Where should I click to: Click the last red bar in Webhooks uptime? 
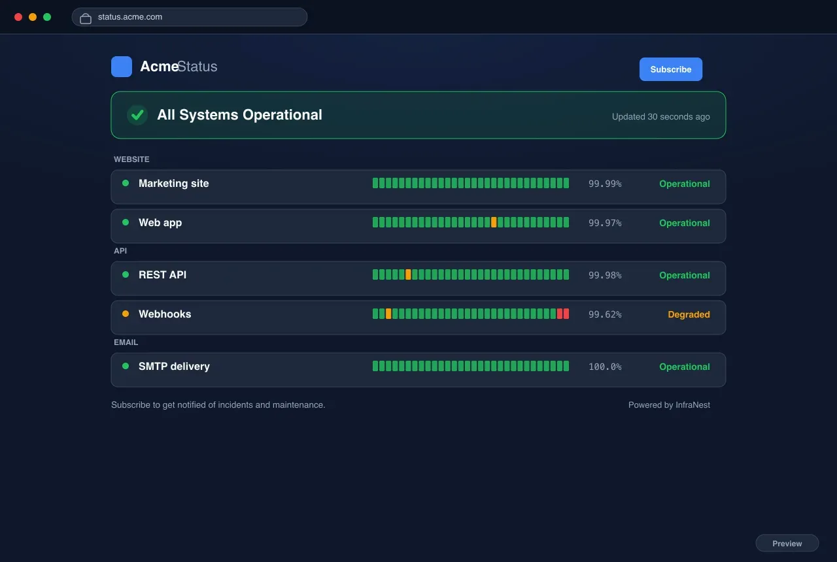point(566,314)
